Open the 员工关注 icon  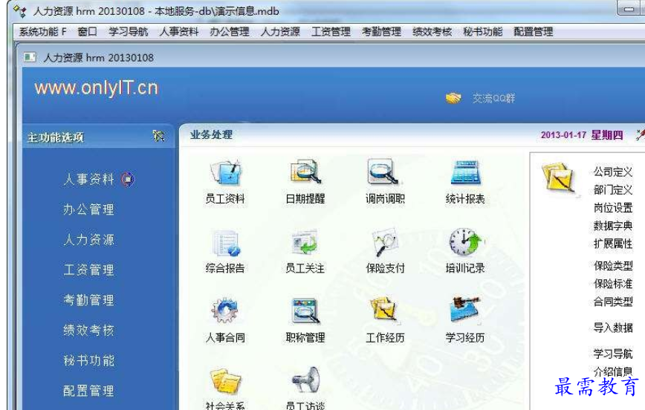click(305, 243)
